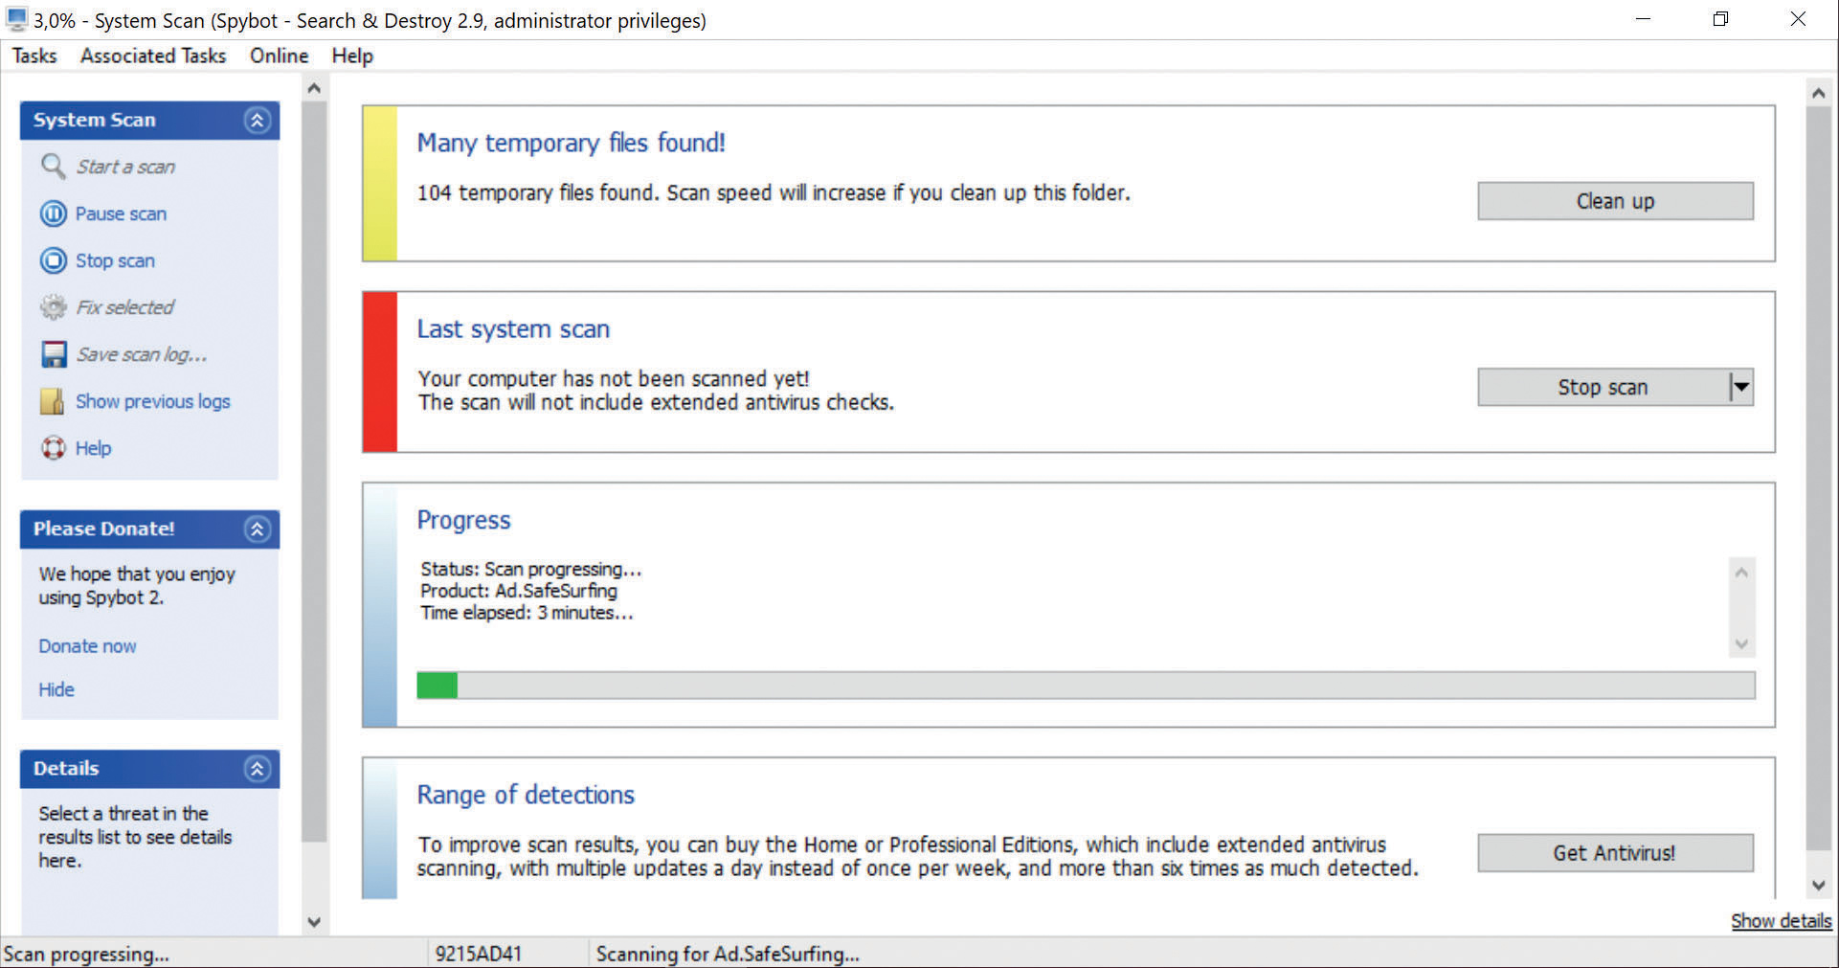
Task: Click the main panel vertical scrollbar thumb
Action: point(1818,478)
